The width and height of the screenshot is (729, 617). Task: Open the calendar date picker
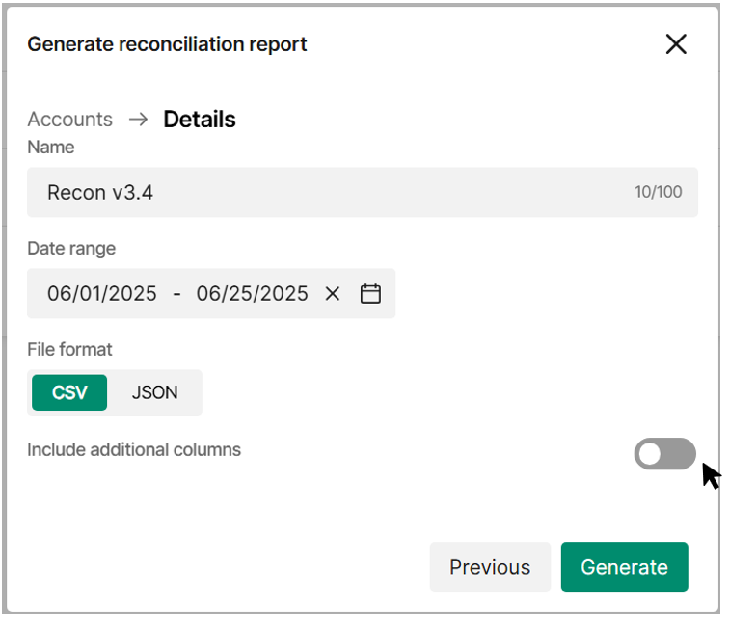click(370, 293)
